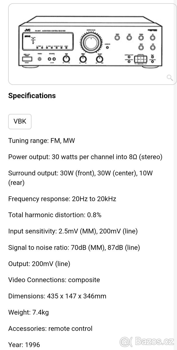177x350 pixels.
Task: Click the Power output specification line
Action: point(85,157)
